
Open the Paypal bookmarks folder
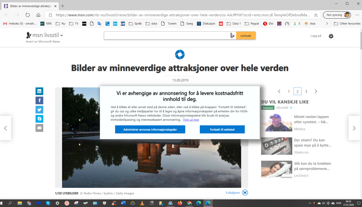pyautogui.click(x=252, y=24)
